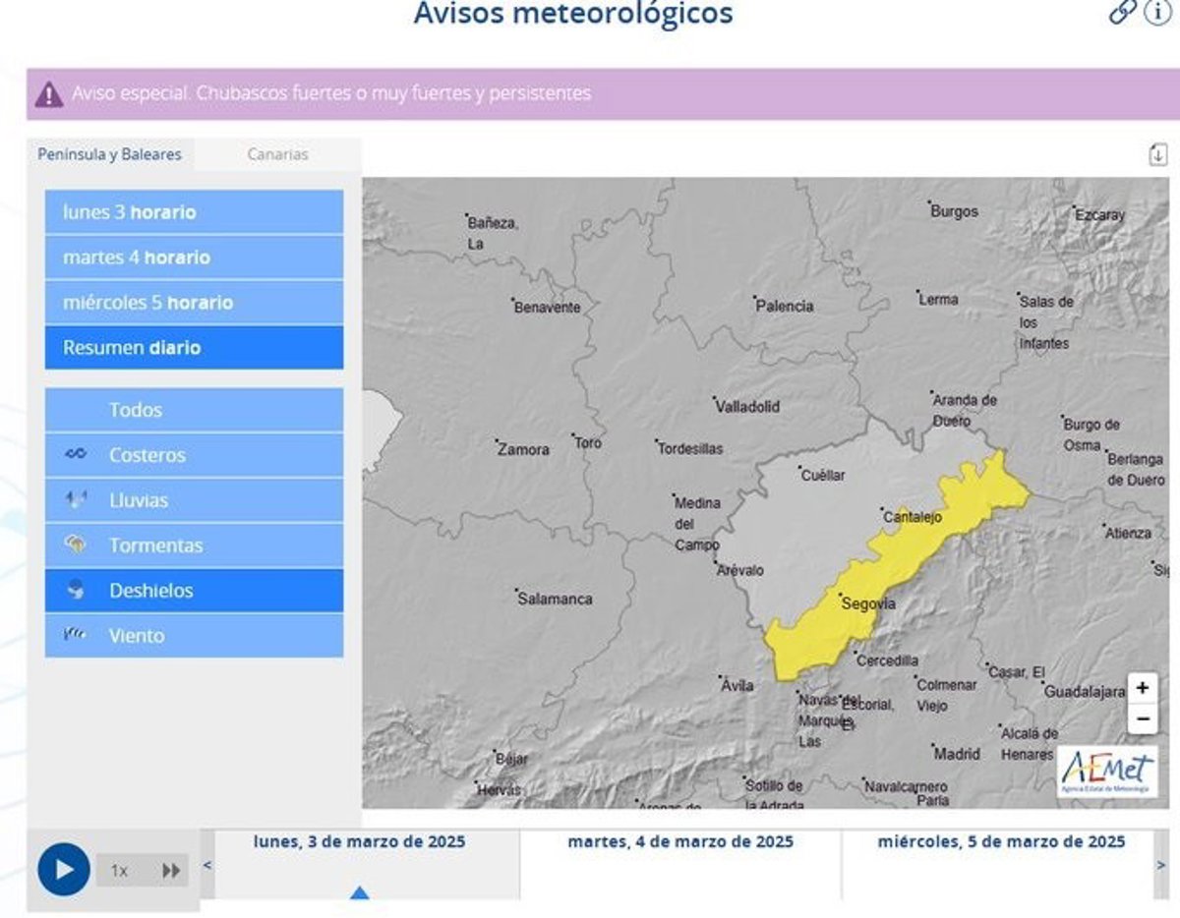The width and height of the screenshot is (1180, 918).
Task: Click the share link icon
Action: [1122, 12]
